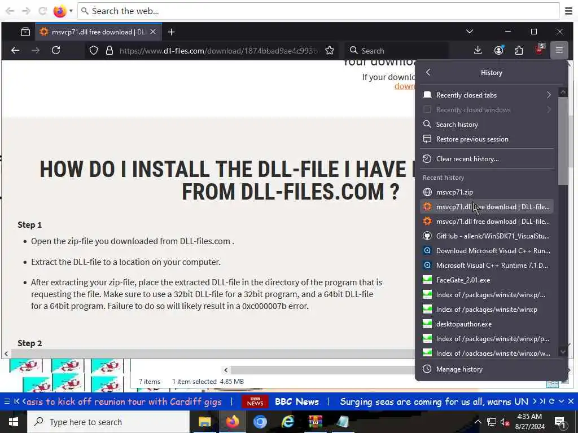This screenshot has width=578, height=433.
Task: Click page horizontal scroll left arrow
Action: [x=6, y=354]
